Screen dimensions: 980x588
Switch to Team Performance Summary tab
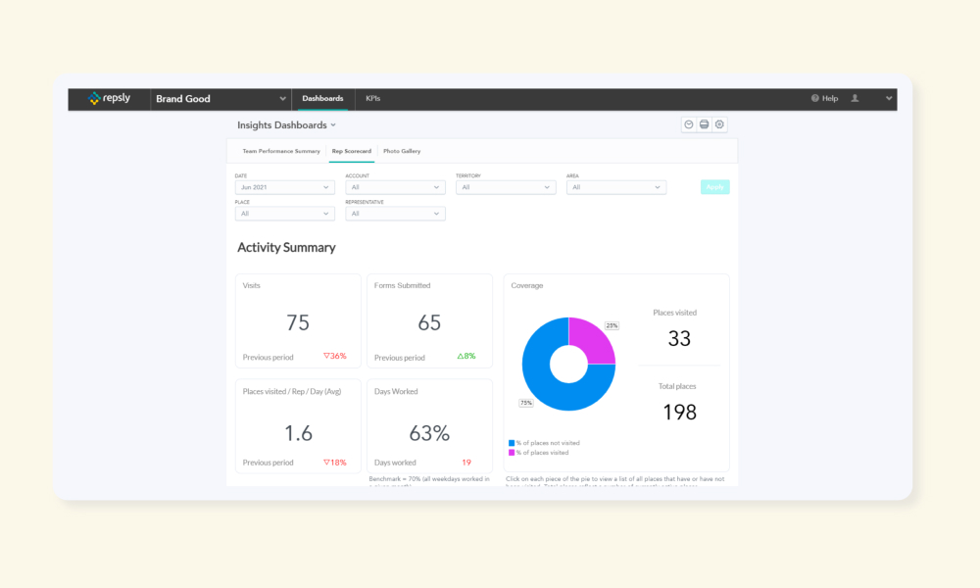(281, 151)
